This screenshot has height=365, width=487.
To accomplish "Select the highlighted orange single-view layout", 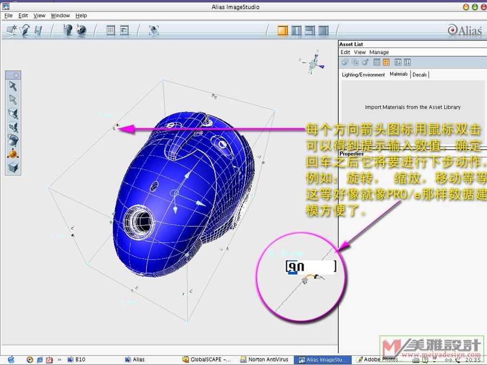I will (x=282, y=30).
